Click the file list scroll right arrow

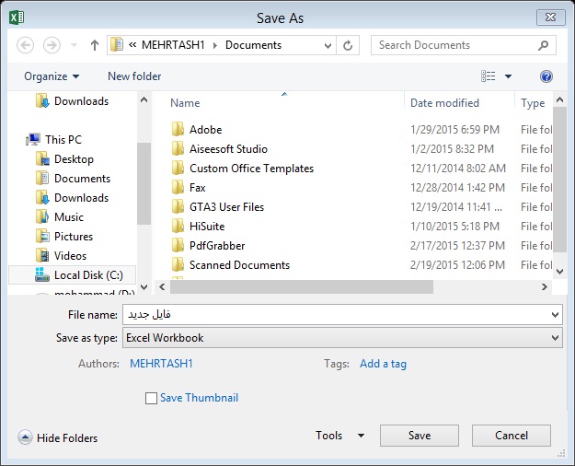(545, 286)
